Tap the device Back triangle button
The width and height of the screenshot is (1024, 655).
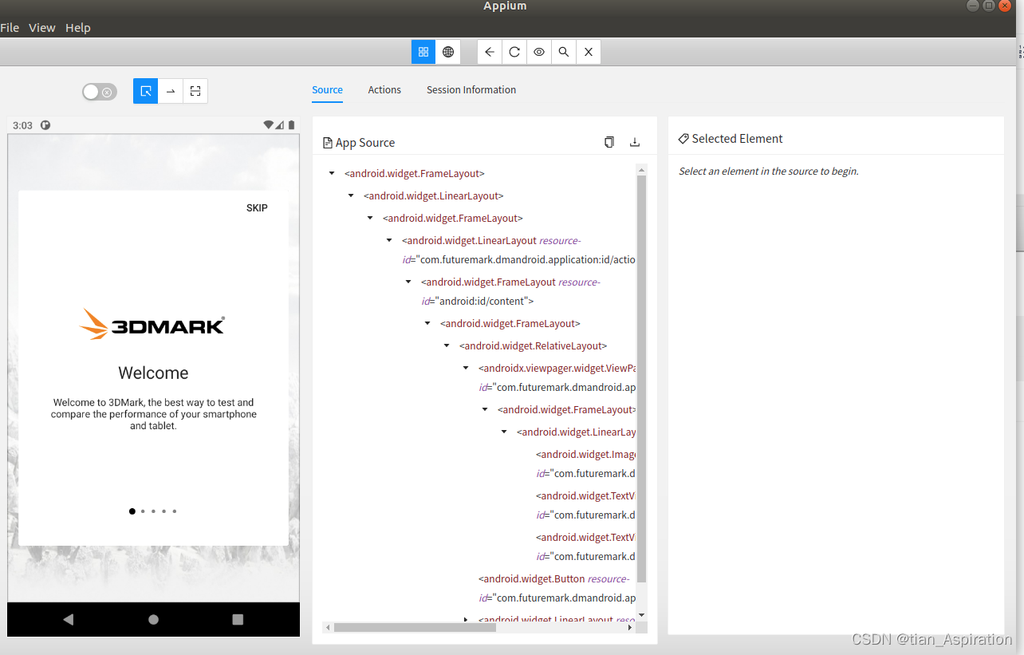(68, 619)
